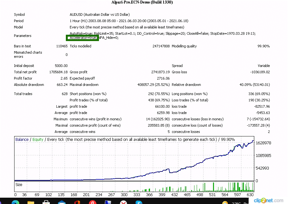Click the Balance legend label on chart
The height and width of the screenshot is (204, 288).
pyautogui.click(x=22, y=139)
